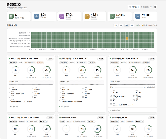Click the green total upload arrow icon
Screen dimensions: 166x139
coord(112,16)
